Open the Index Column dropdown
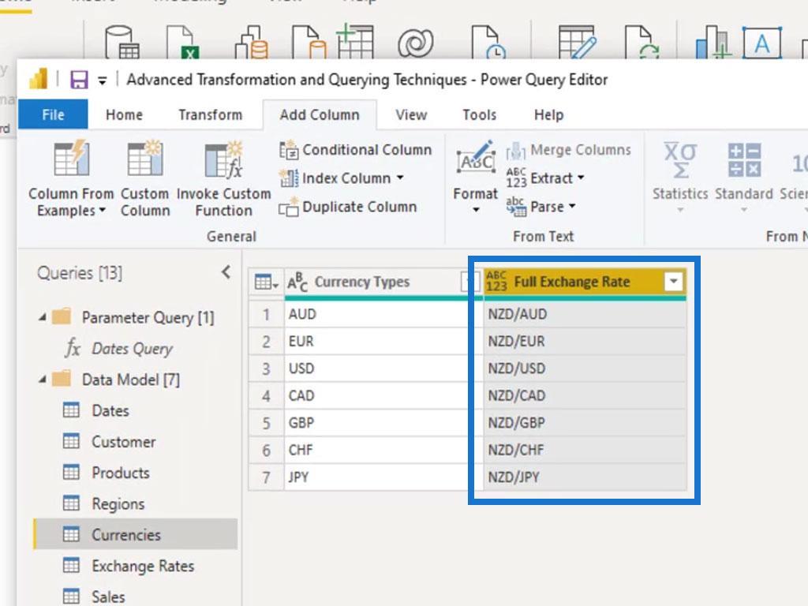 [399, 178]
